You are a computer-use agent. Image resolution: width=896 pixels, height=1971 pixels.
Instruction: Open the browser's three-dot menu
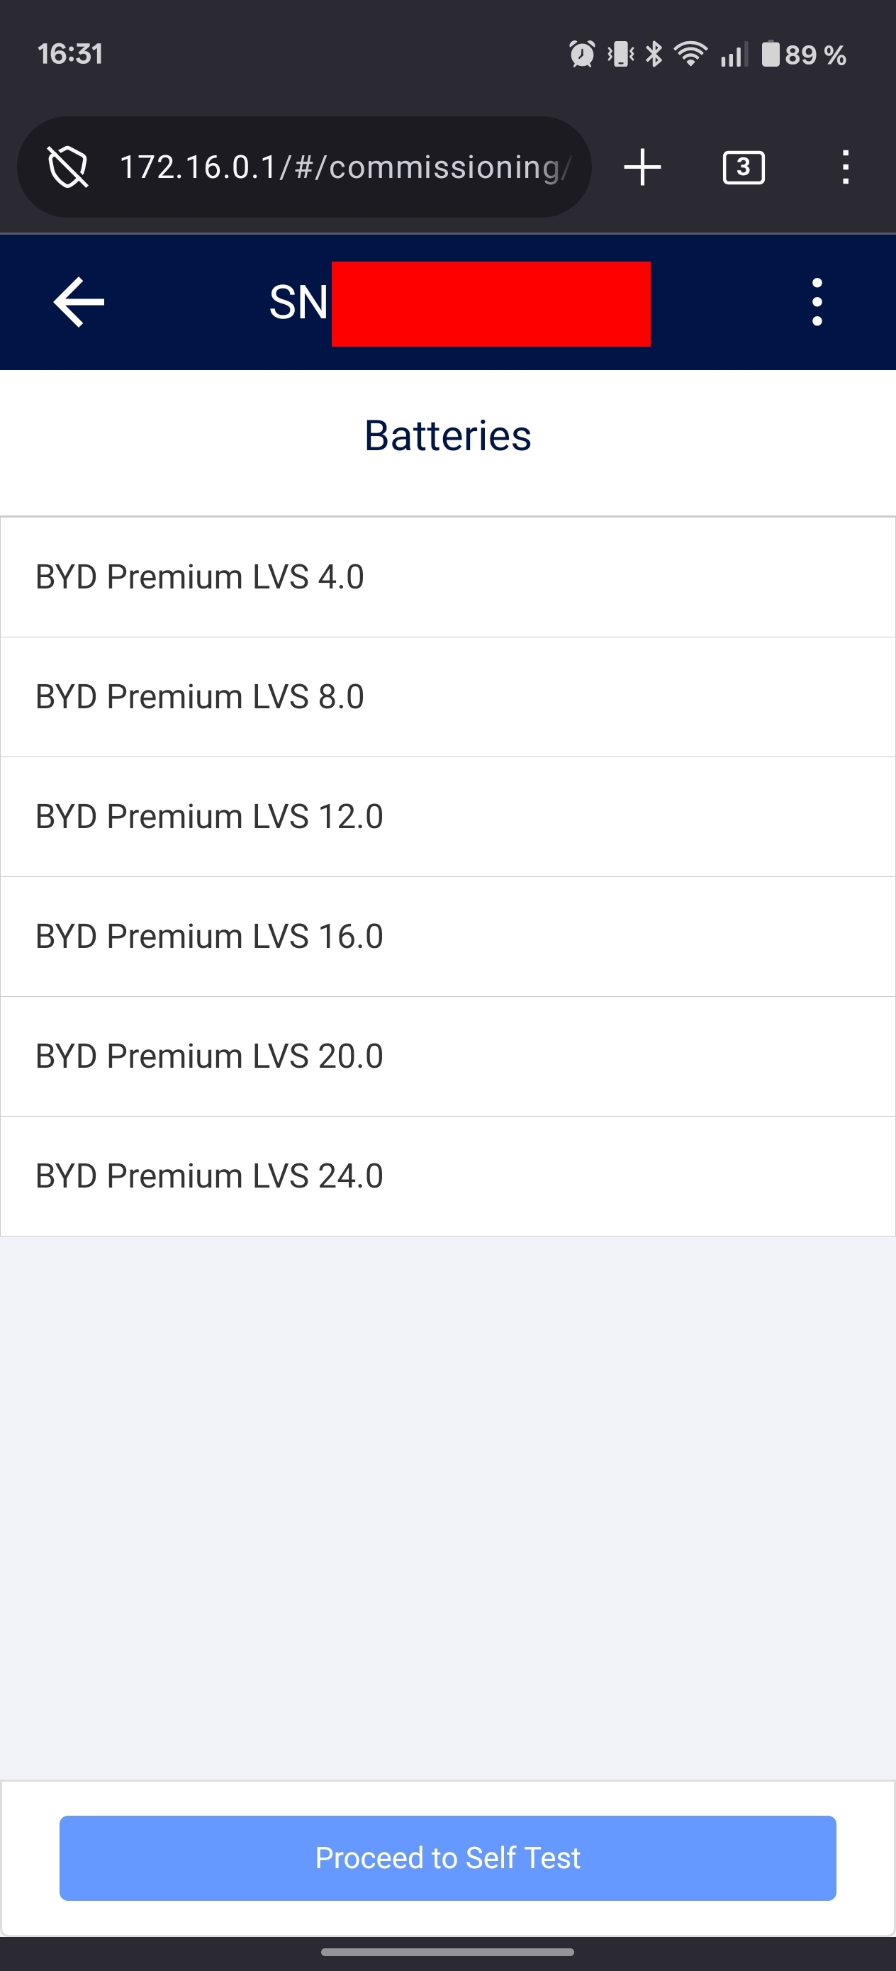(x=845, y=167)
